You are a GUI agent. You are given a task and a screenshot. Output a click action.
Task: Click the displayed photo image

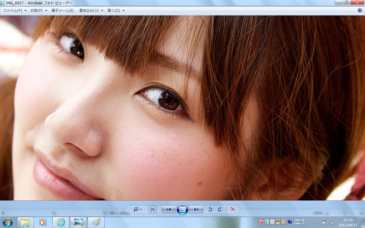[x=182, y=108]
